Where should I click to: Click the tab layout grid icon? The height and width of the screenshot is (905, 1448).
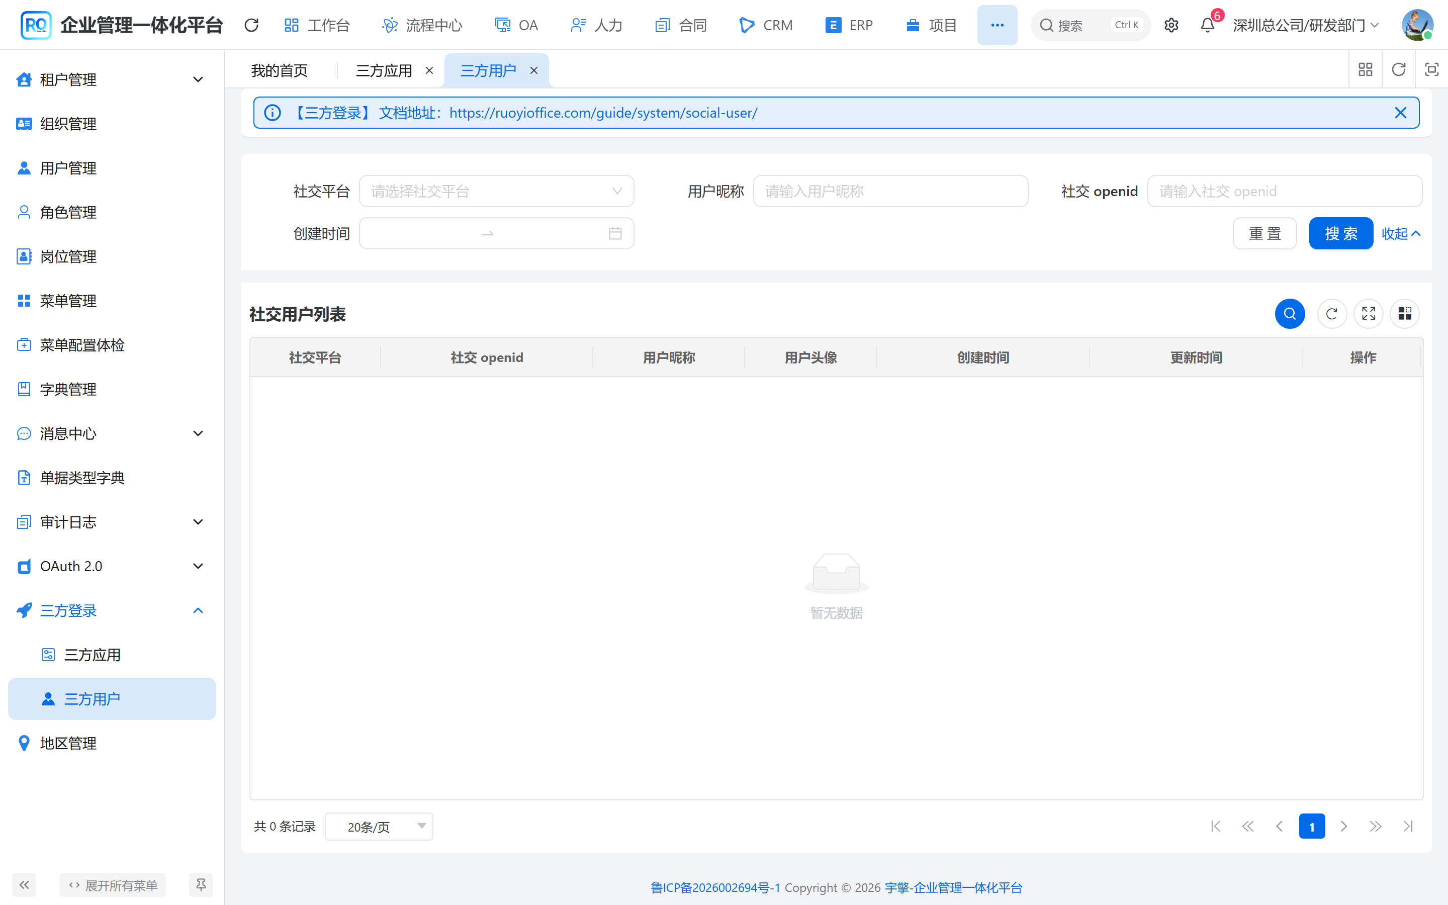pyautogui.click(x=1365, y=69)
